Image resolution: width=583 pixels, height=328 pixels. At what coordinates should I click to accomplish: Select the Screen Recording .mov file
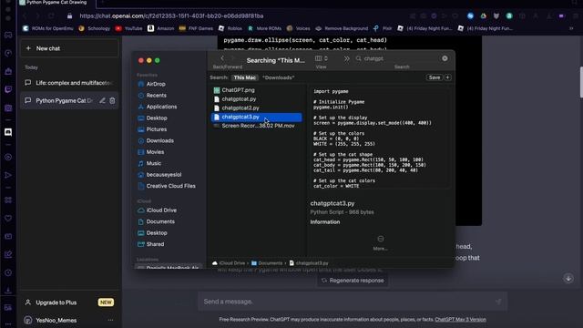256,126
